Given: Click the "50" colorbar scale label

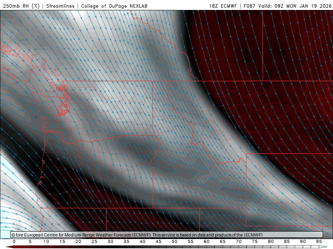Looking at the screenshot, I should point(174,242).
